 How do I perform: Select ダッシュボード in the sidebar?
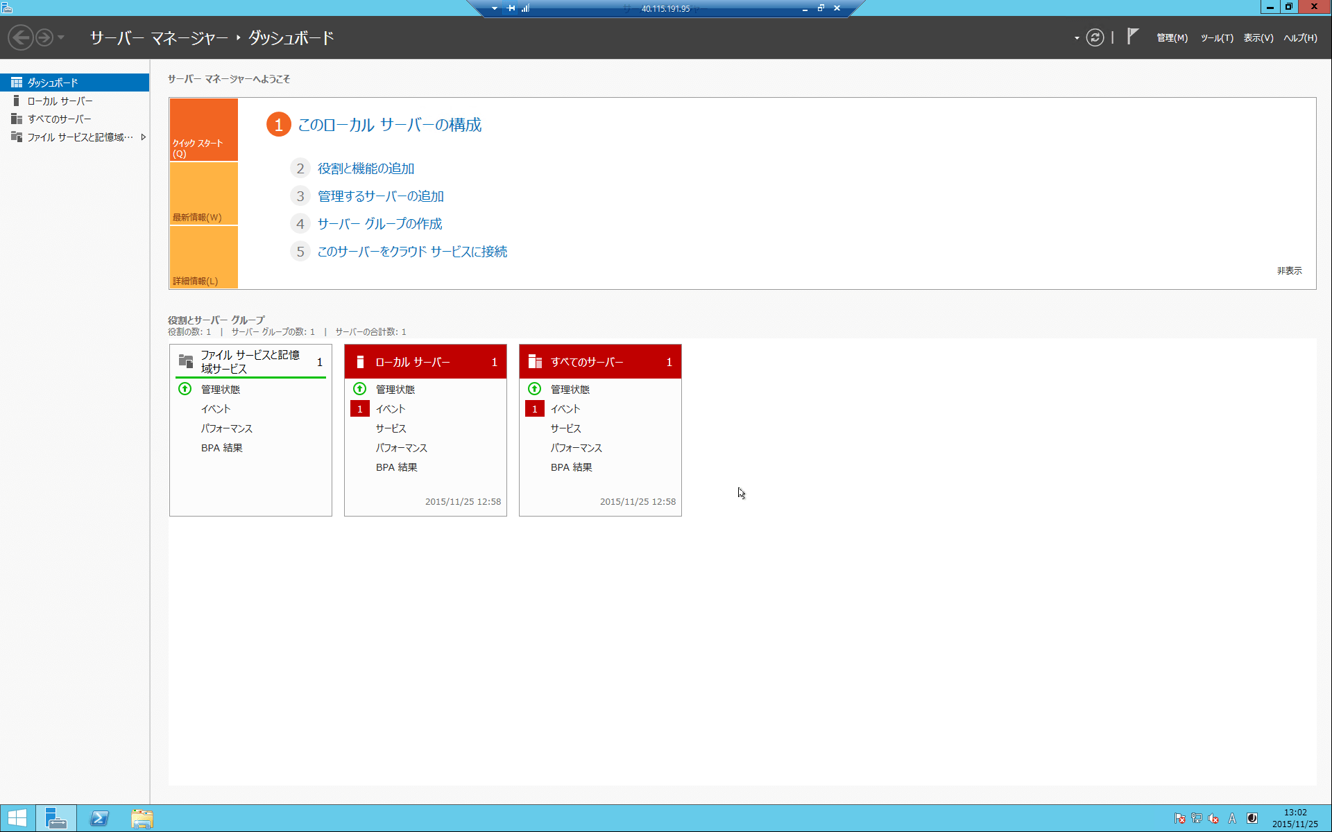[x=75, y=83]
